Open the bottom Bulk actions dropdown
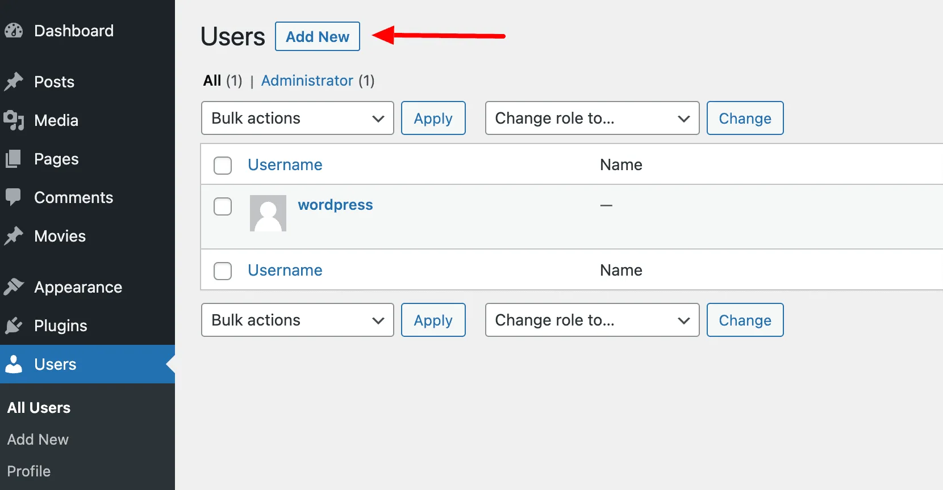This screenshot has height=490, width=943. 297,320
